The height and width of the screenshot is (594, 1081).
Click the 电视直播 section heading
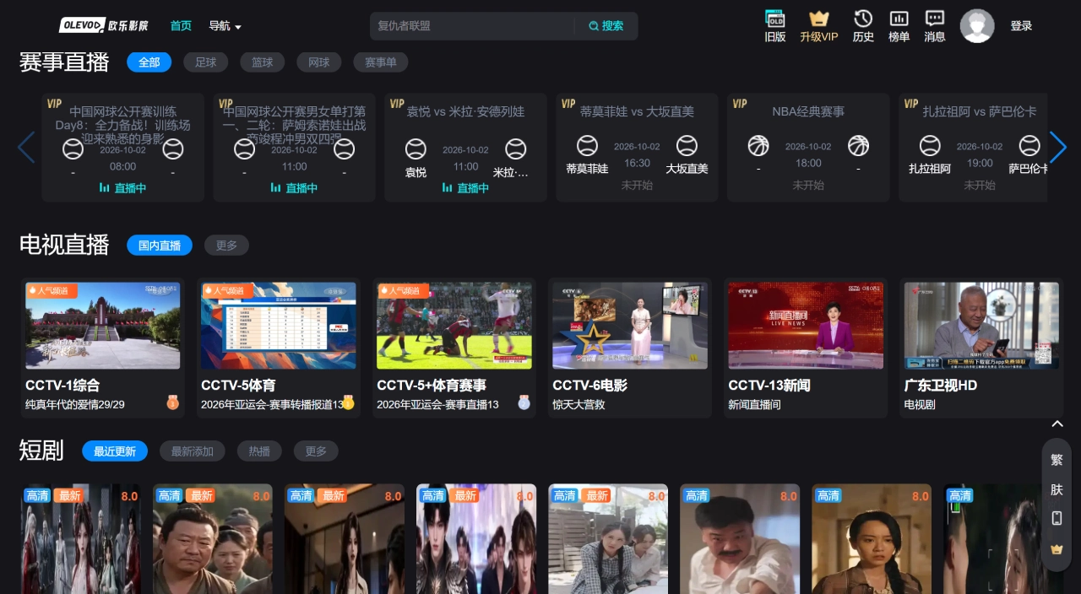pyautogui.click(x=64, y=245)
